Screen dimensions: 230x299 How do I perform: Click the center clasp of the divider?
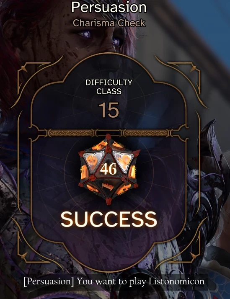click(109, 133)
